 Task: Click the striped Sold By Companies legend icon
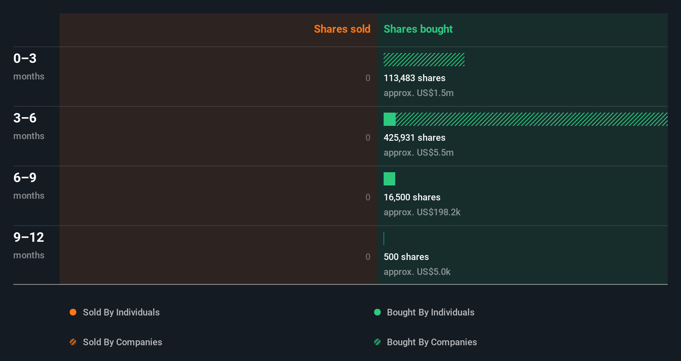point(73,342)
